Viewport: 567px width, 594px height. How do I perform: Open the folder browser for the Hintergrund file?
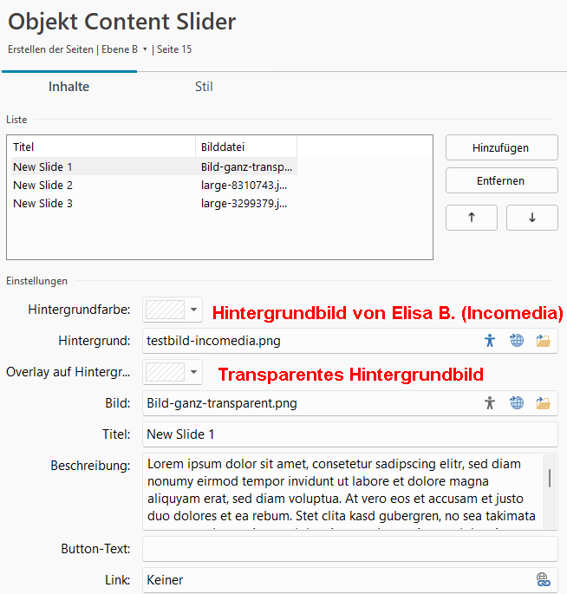coord(544,341)
